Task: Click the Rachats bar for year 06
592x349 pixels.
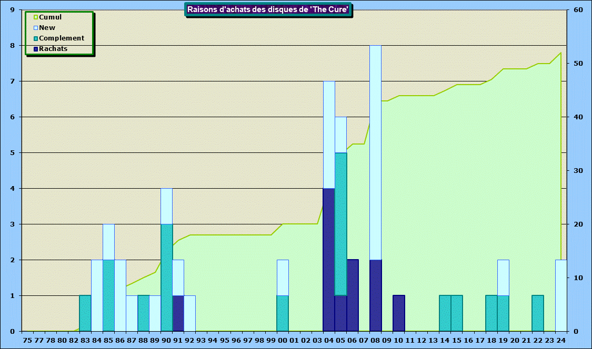Action: [353, 295]
